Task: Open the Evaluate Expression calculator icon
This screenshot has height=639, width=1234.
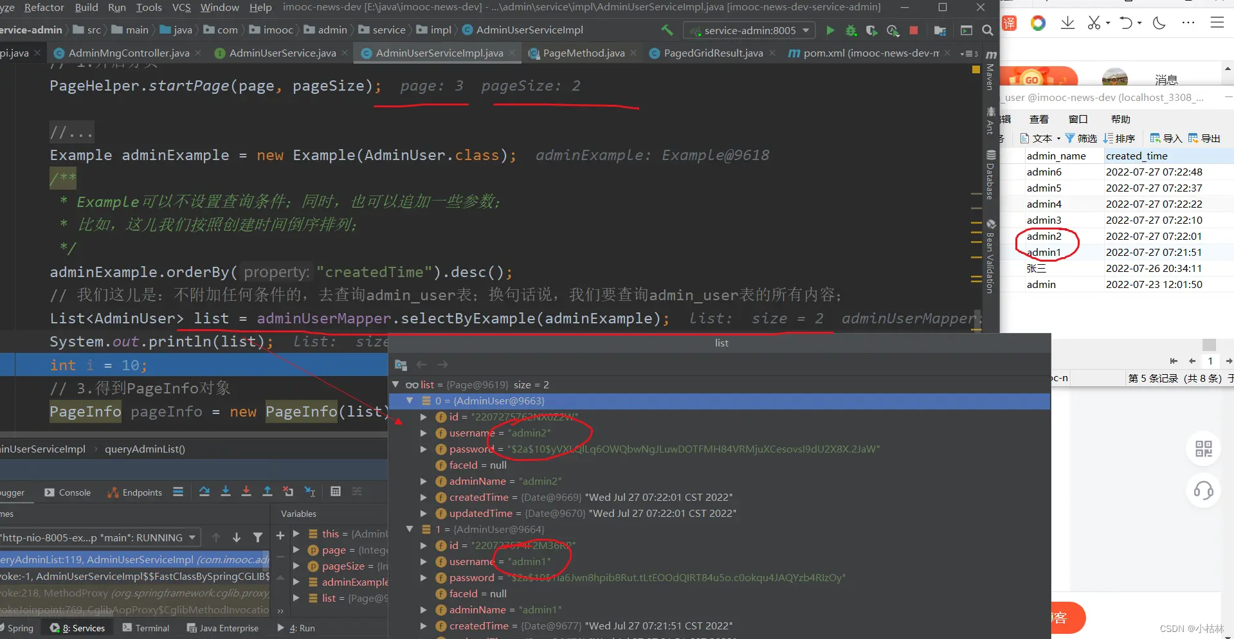Action: pos(335,492)
